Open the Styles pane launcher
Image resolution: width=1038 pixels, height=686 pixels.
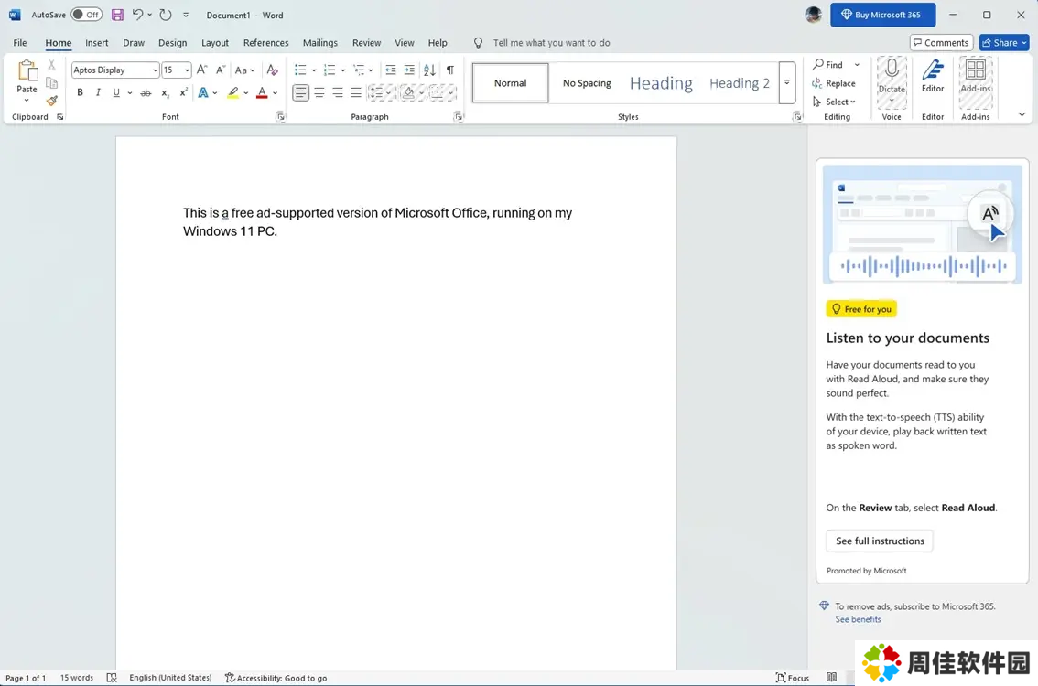point(797,117)
